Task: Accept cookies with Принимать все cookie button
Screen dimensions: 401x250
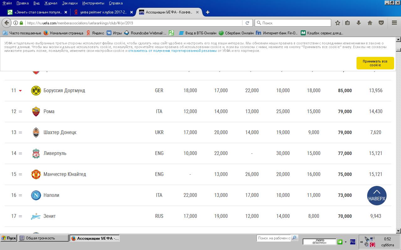Action: (375, 63)
